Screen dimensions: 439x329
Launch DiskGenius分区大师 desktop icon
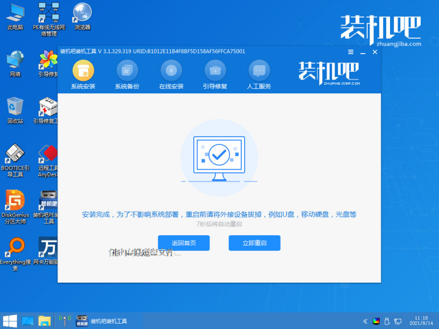click(15, 207)
